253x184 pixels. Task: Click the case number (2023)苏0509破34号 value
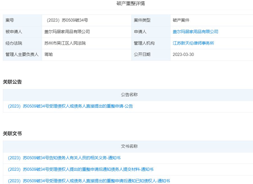(67, 20)
